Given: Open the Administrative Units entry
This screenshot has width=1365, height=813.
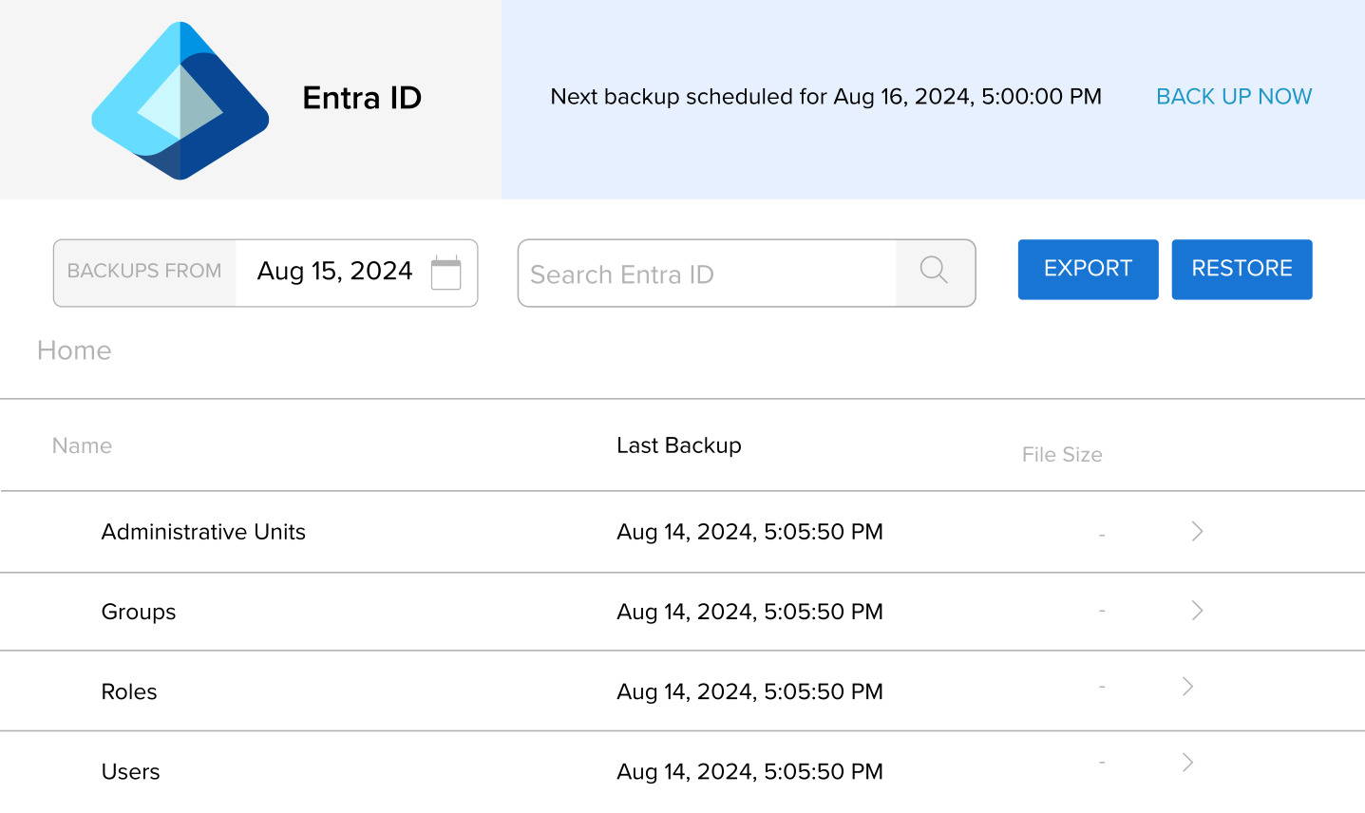Looking at the screenshot, I should coord(203,532).
